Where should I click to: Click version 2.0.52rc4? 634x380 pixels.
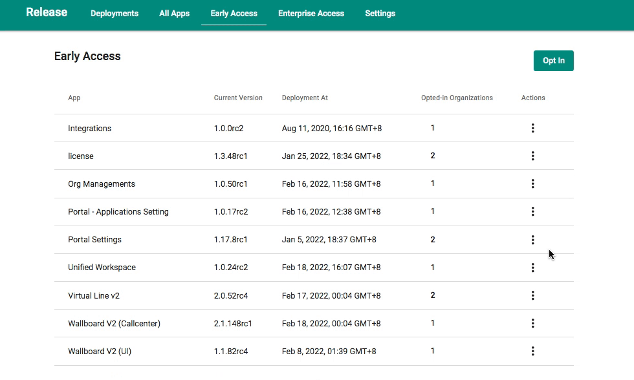pyautogui.click(x=231, y=295)
